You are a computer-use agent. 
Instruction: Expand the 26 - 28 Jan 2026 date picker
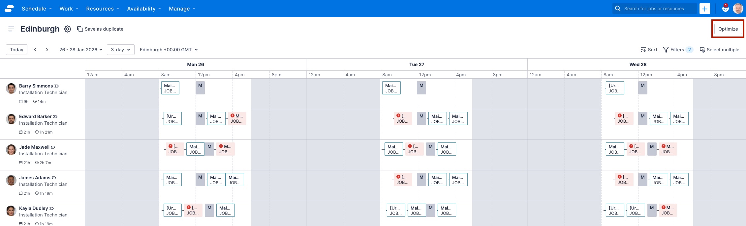(x=81, y=50)
